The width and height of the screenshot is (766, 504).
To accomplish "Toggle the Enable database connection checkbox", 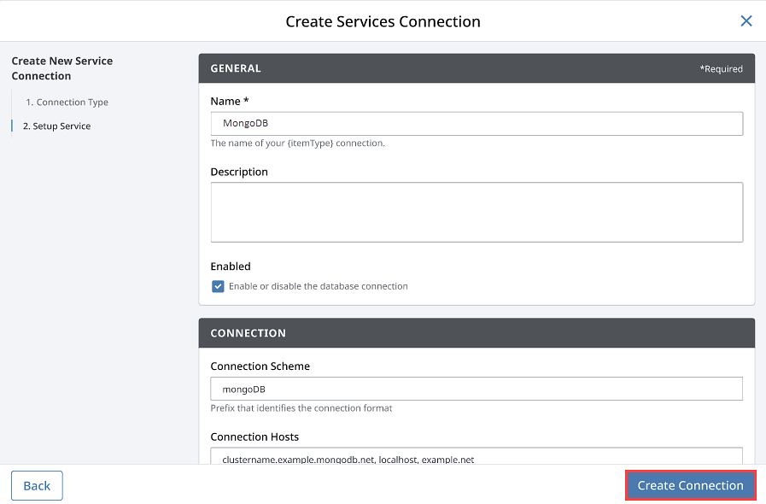I will pyautogui.click(x=218, y=286).
